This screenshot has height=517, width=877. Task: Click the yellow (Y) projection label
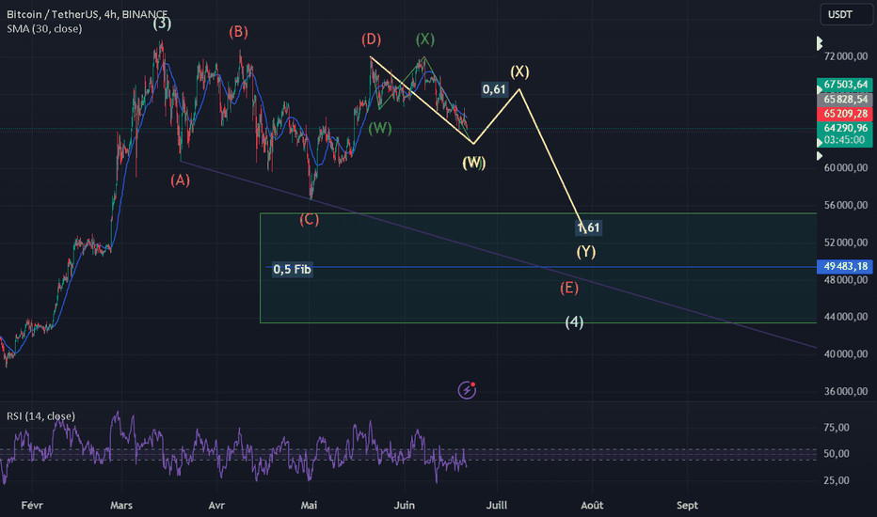click(586, 252)
